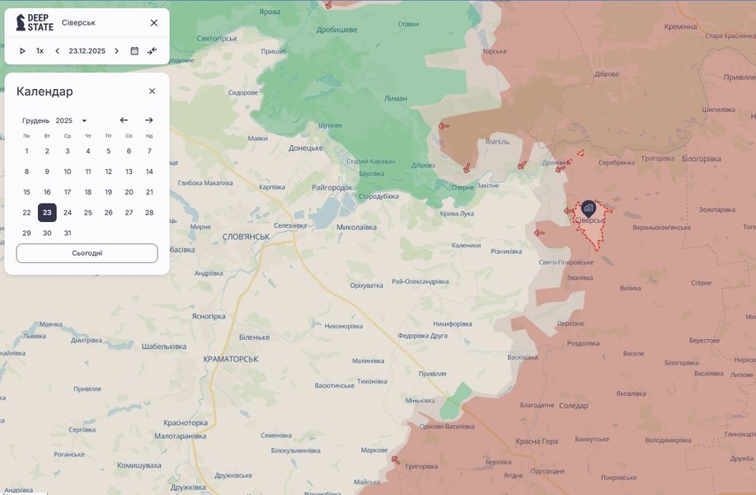Go to next month in calendar
This screenshot has width=756, height=495.
[148, 120]
